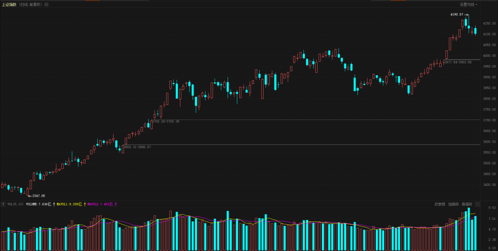Close the volume indicator panel with X
The height and width of the screenshot is (251, 498).
point(478,204)
